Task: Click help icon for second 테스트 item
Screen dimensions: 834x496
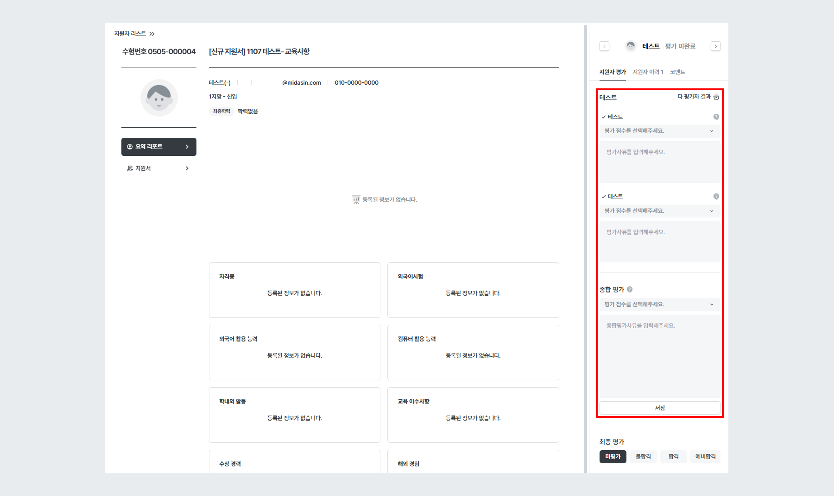Action: point(716,197)
